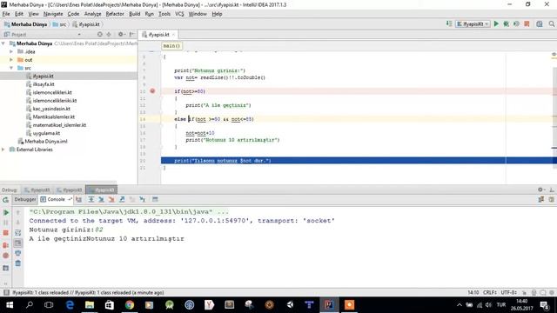Image resolution: width=557 pixels, height=313 pixels.
Task: Click Step Out in the debugger toolbar
Action: click(122, 199)
